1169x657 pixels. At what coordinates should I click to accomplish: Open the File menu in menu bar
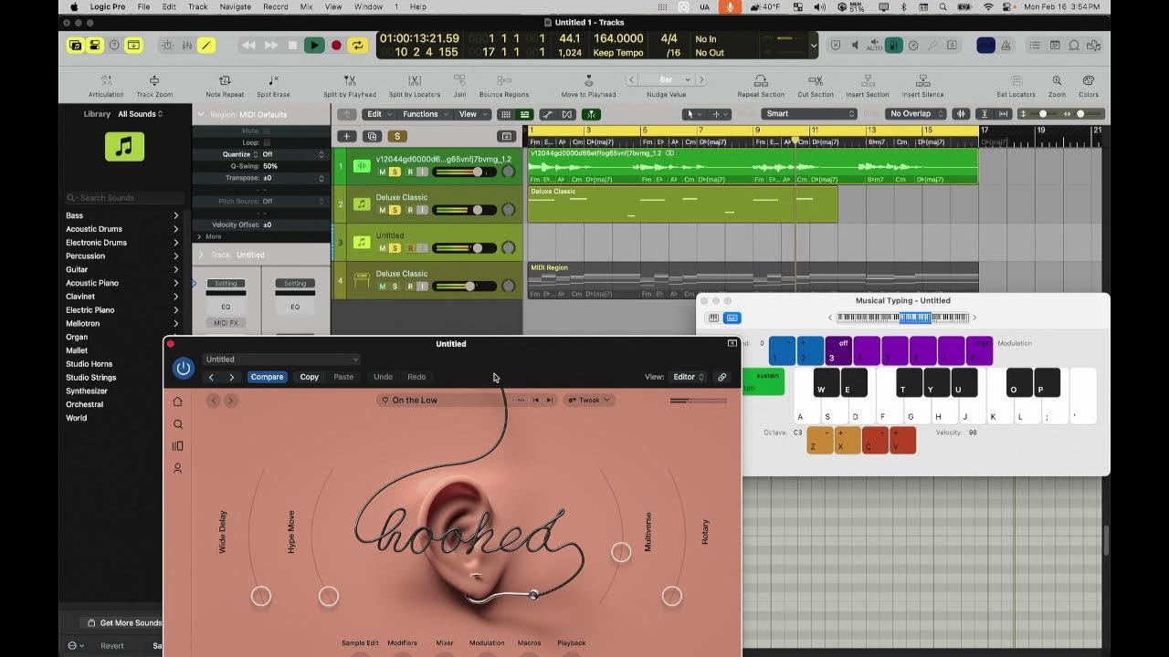pyautogui.click(x=143, y=6)
